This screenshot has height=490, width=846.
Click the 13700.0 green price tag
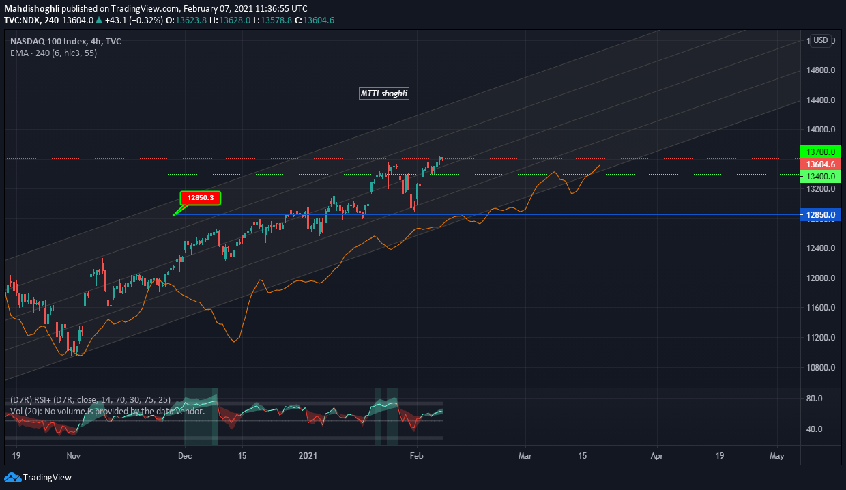(820, 152)
